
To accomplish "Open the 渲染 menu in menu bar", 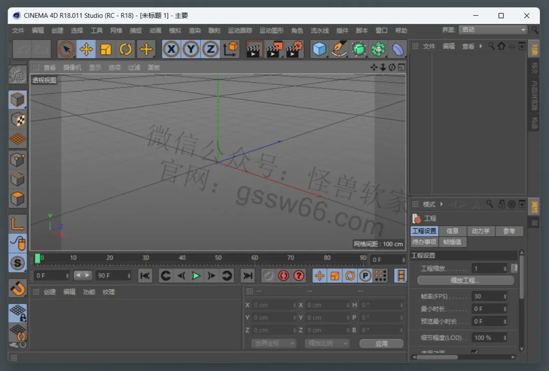I will point(195,30).
